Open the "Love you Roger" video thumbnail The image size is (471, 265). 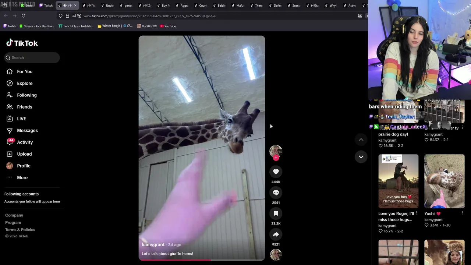tap(398, 181)
